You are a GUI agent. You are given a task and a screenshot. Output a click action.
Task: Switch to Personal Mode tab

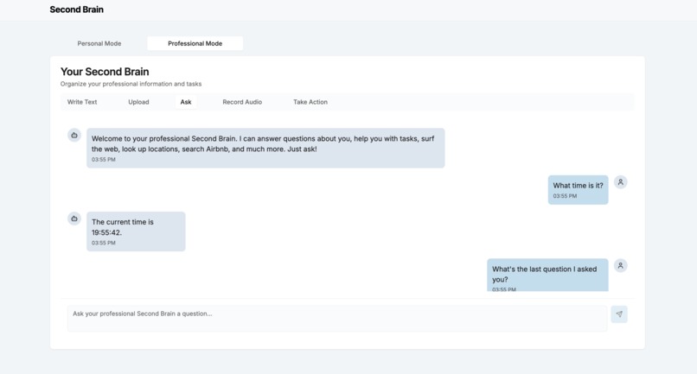(x=99, y=43)
